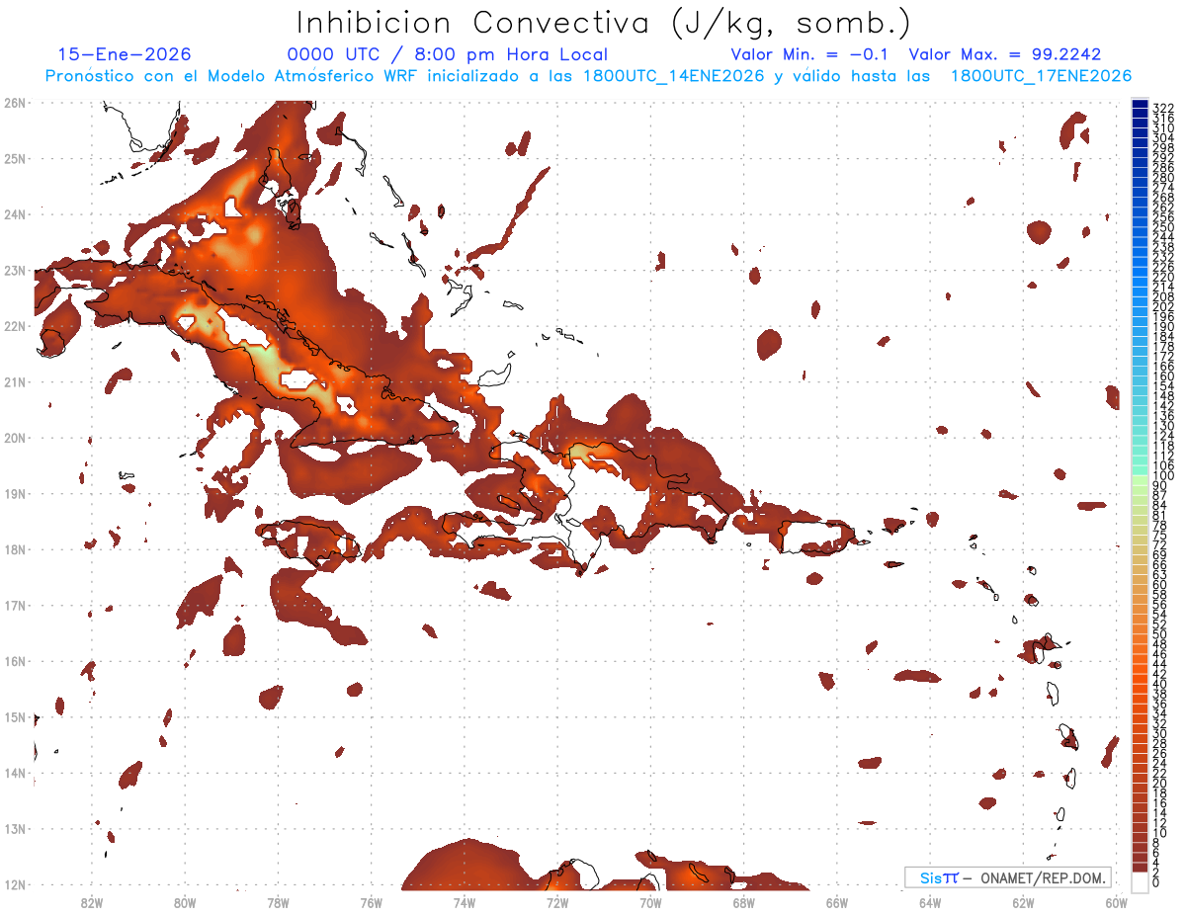Click the 12N latitude label

(14, 884)
